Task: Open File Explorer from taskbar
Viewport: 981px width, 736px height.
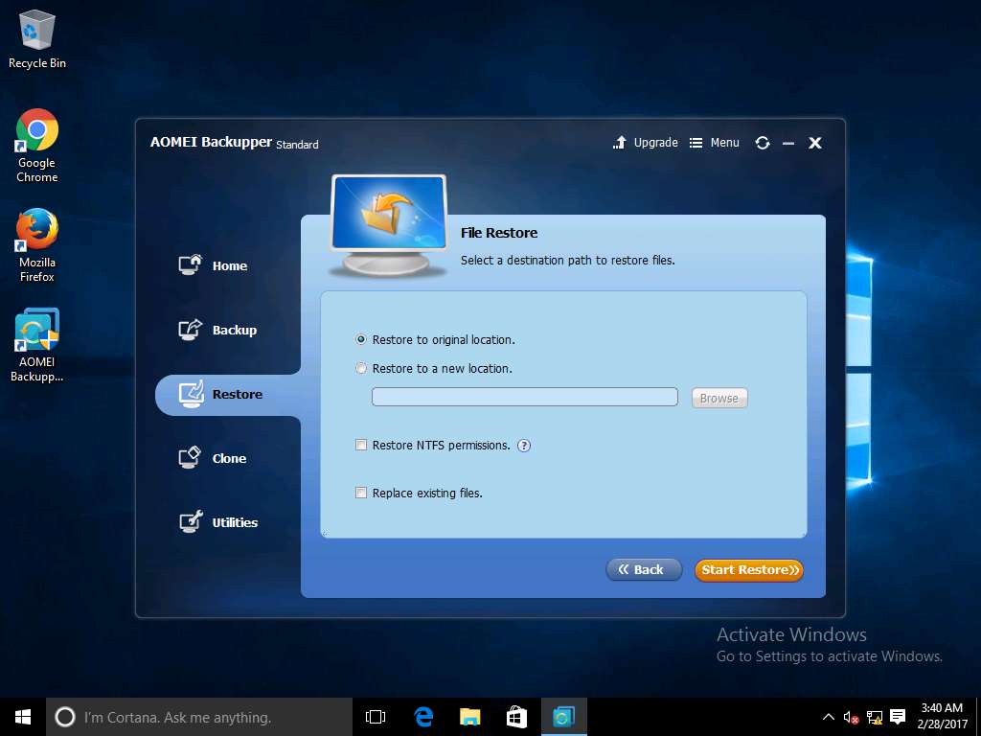Action: [x=469, y=717]
